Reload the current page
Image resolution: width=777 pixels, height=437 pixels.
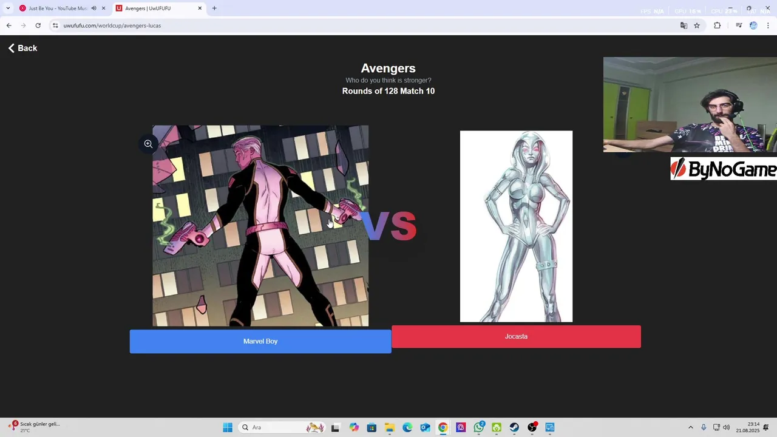[38, 25]
